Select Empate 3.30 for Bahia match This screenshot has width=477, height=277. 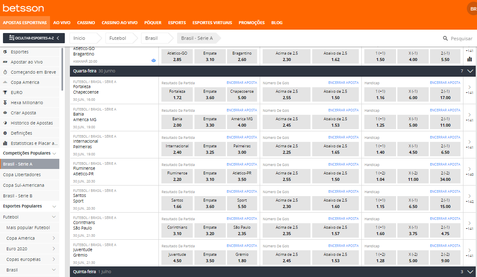pyautogui.click(x=210, y=122)
